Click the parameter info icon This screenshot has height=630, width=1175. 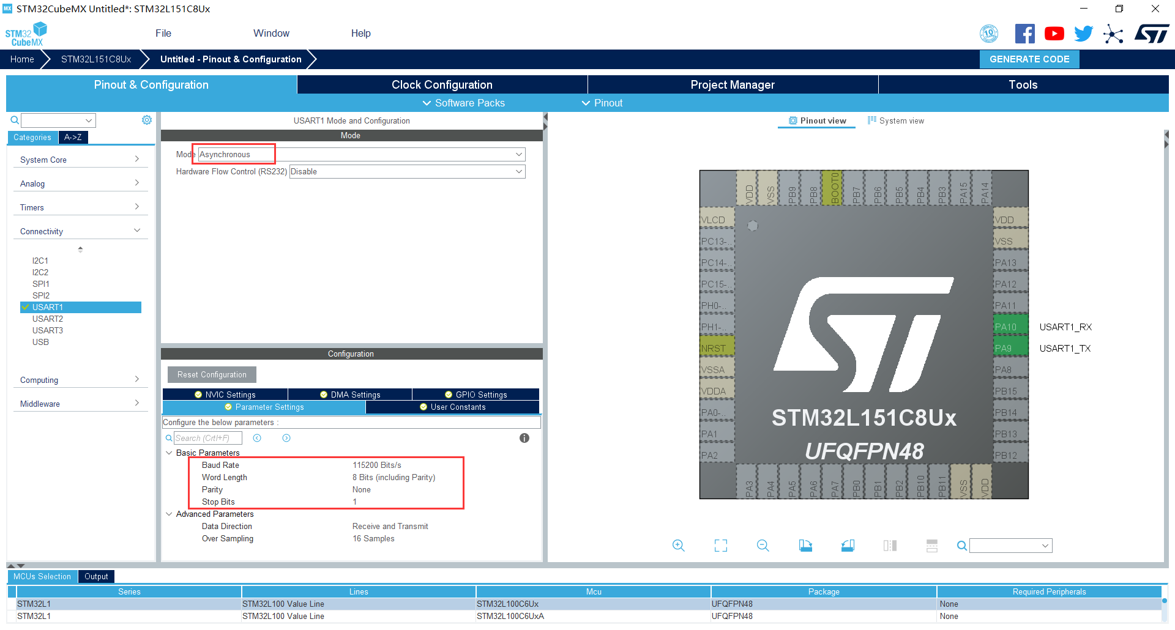tap(524, 438)
